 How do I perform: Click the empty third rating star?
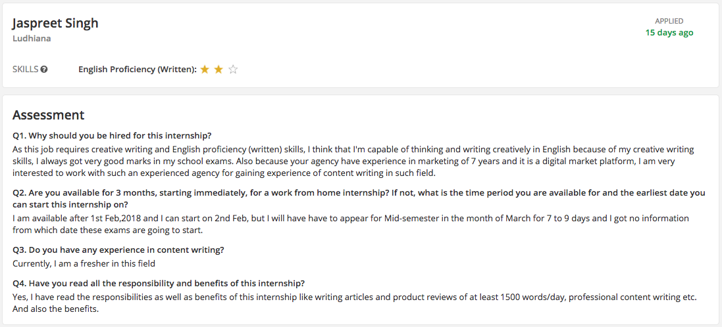(233, 70)
